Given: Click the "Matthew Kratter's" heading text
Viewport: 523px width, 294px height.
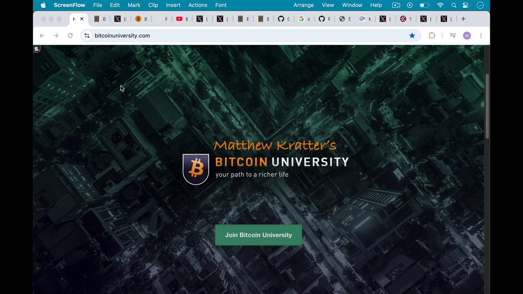Looking at the screenshot, I should tap(275, 145).
